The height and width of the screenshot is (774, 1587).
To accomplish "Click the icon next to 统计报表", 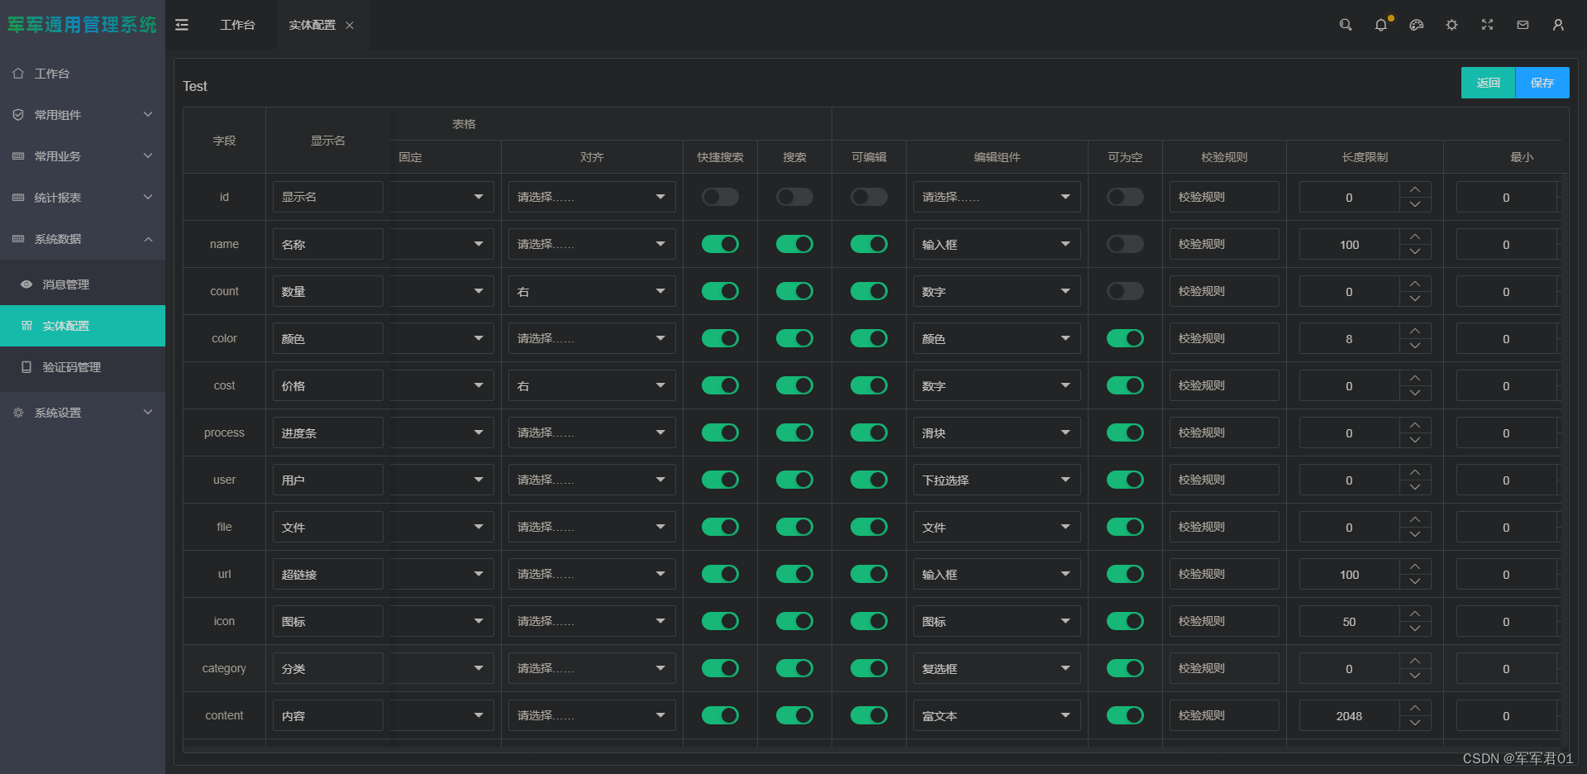I will 18,198.
